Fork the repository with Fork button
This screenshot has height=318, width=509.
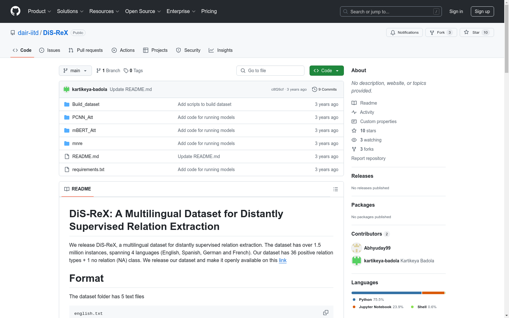tap(441, 32)
